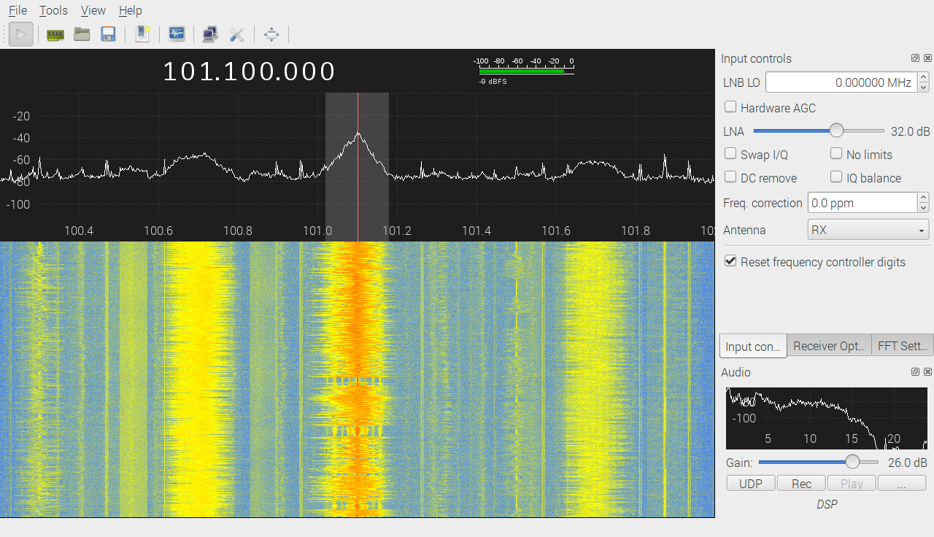The width and height of the screenshot is (934, 537).
Task: Enable the DC remove checkbox
Action: pyautogui.click(x=730, y=177)
